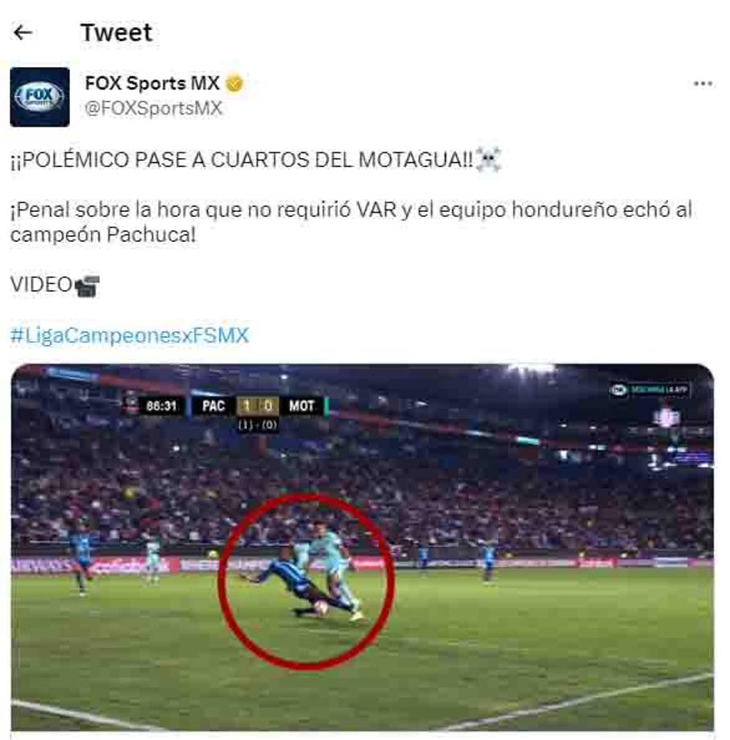Click the Tweet header title
Image resolution: width=730 pixels, height=740 pixels.
click(117, 32)
